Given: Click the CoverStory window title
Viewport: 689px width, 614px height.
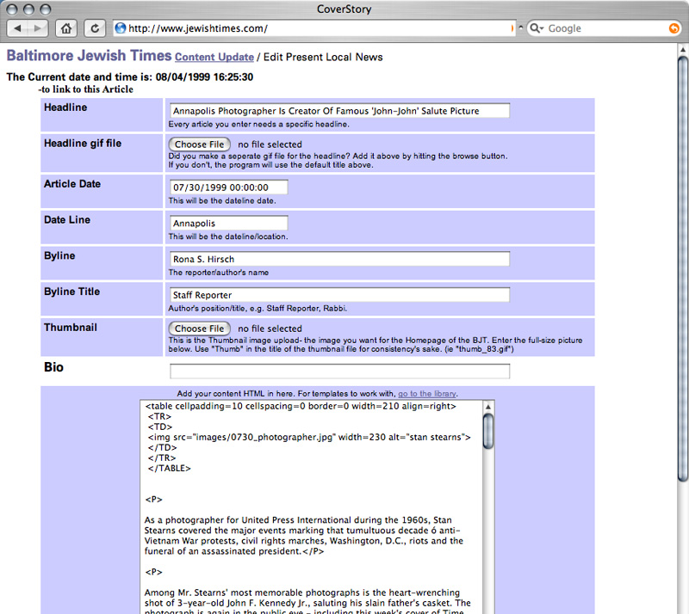Looking at the screenshot, I should click(344, 9).
